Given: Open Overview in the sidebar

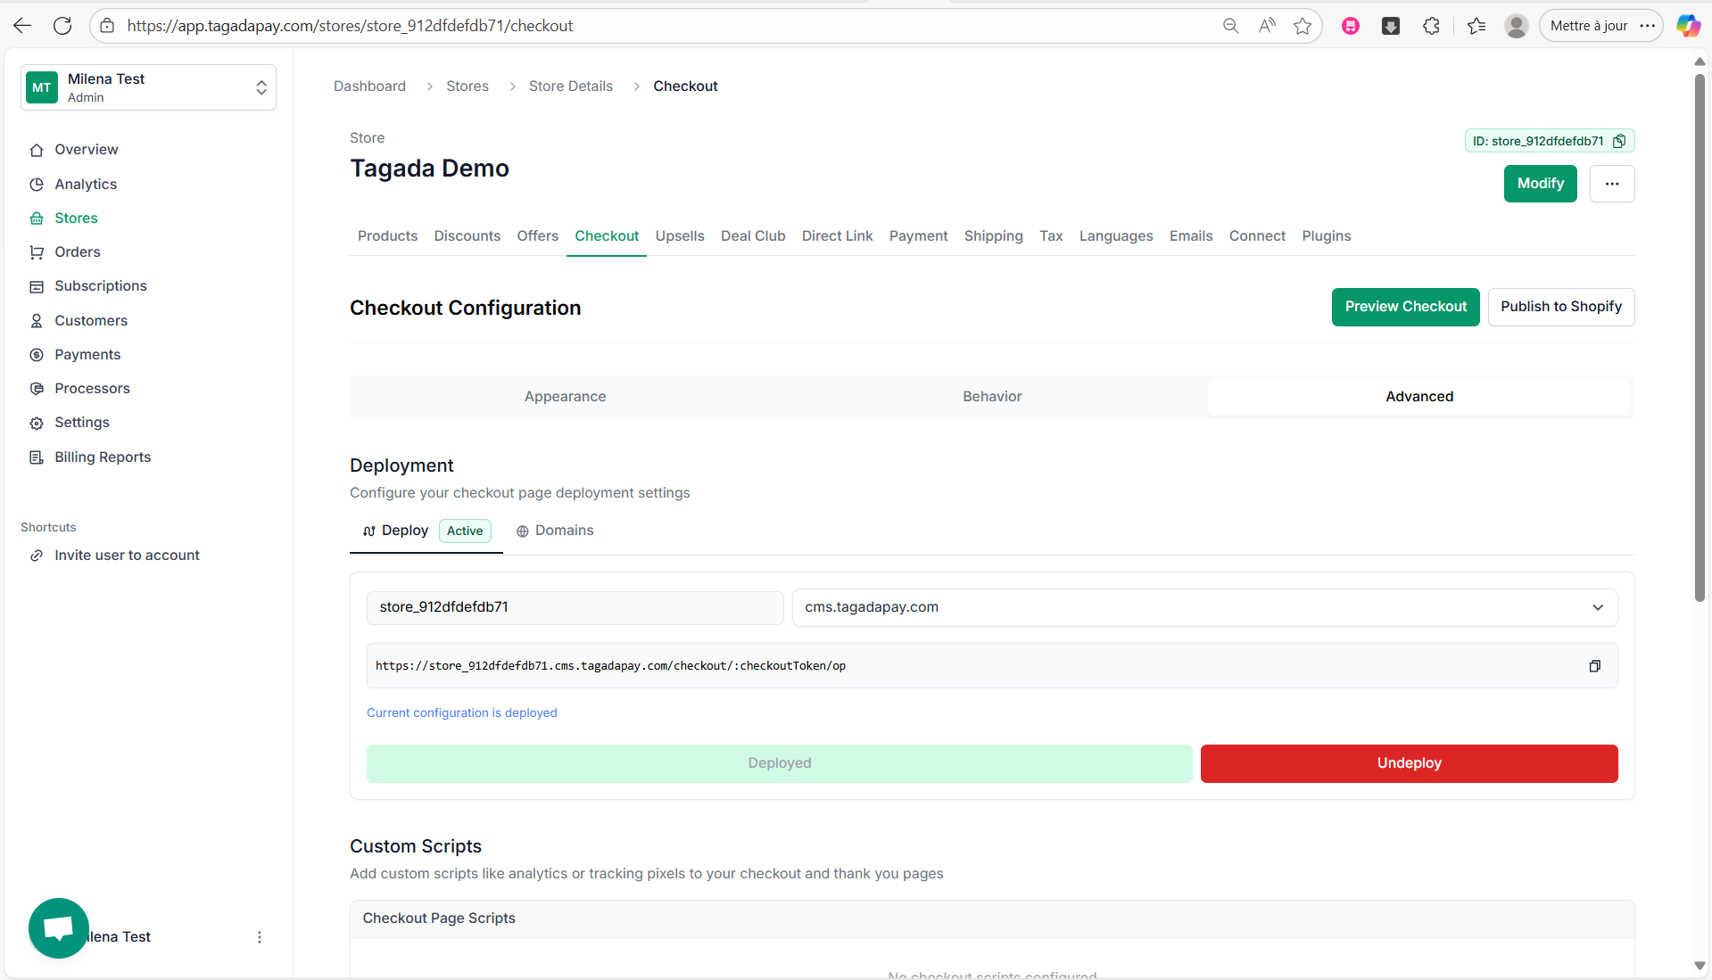Looking at the screenshot, I should (x=86, y=150).
